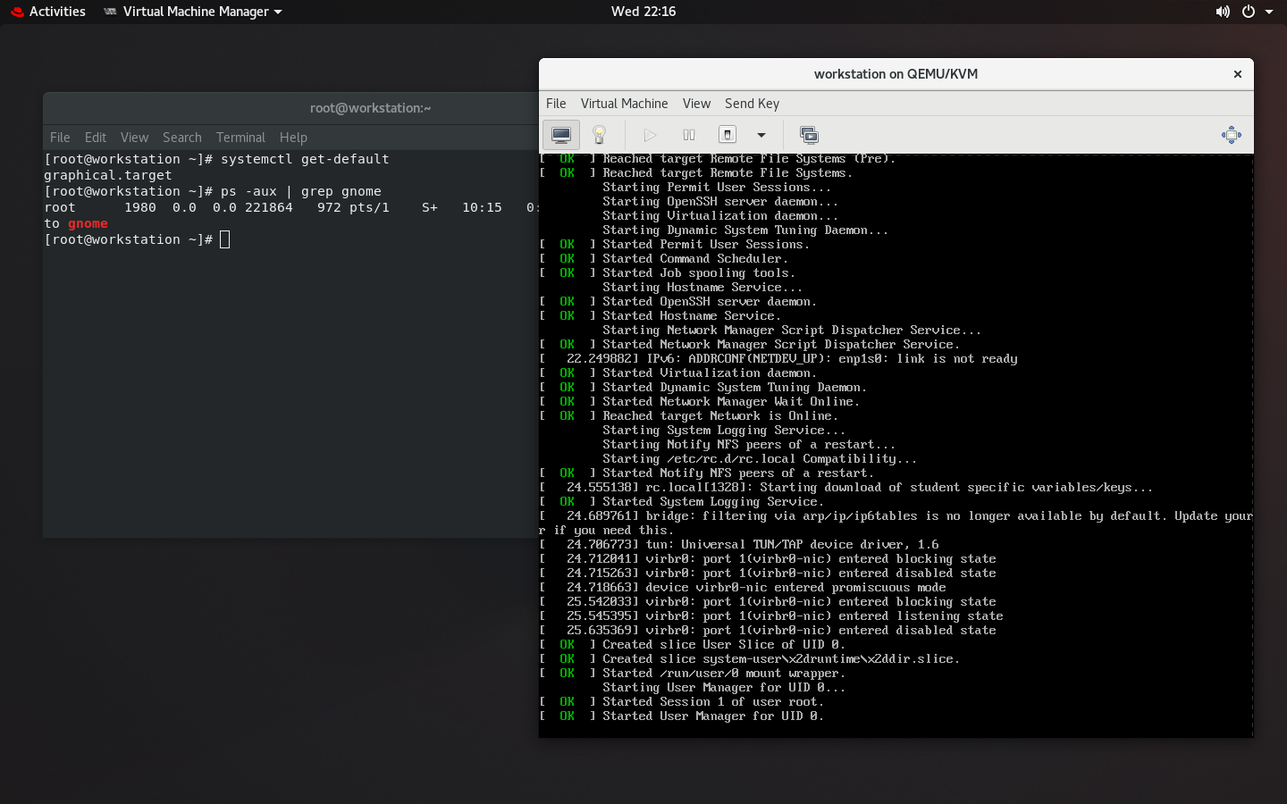1287x804 pixels.
Task: Click the volume icon in top bar
Action: point(1223,12)
